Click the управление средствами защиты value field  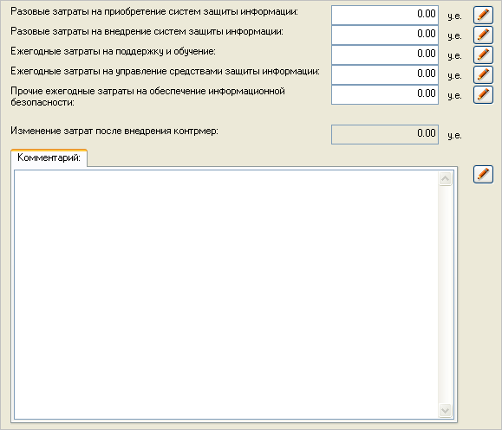pyautogui.click(x=385, y=74)
